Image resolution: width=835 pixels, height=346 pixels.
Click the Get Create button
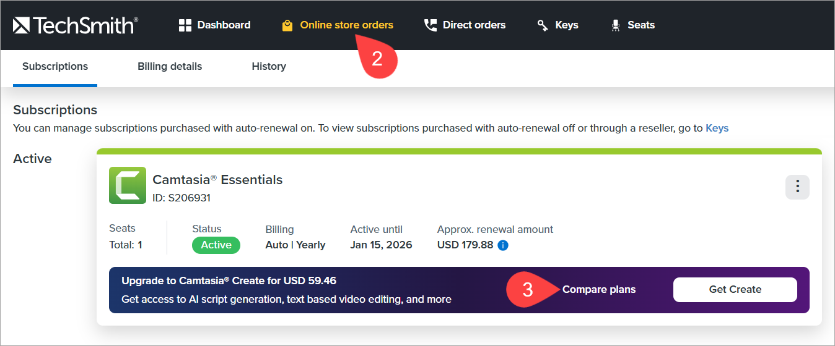(x=735, y=289)
